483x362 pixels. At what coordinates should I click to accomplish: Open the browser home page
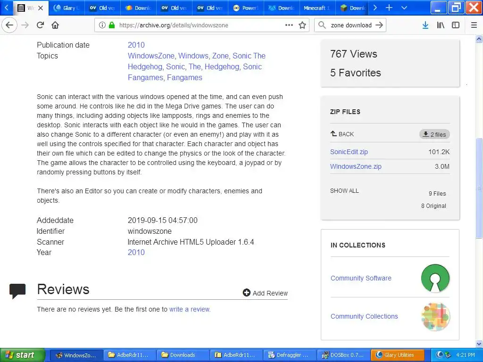coord(55,25)
